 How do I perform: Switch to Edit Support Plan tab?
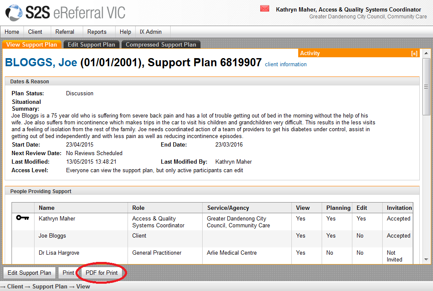point(91,44)
